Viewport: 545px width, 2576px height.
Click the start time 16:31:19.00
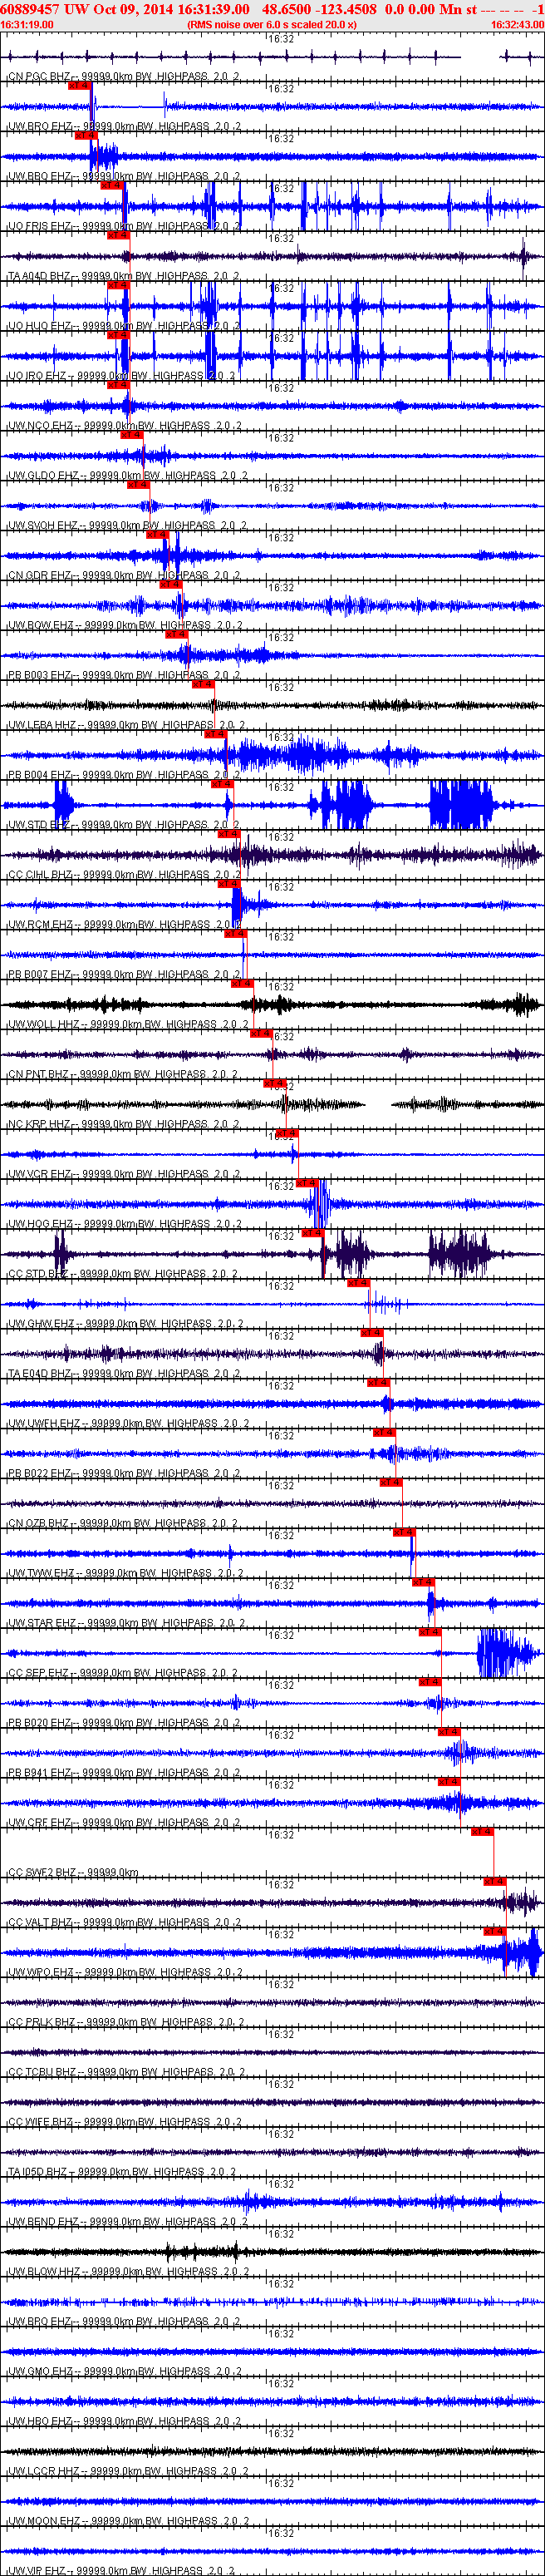tap(27, 24)
